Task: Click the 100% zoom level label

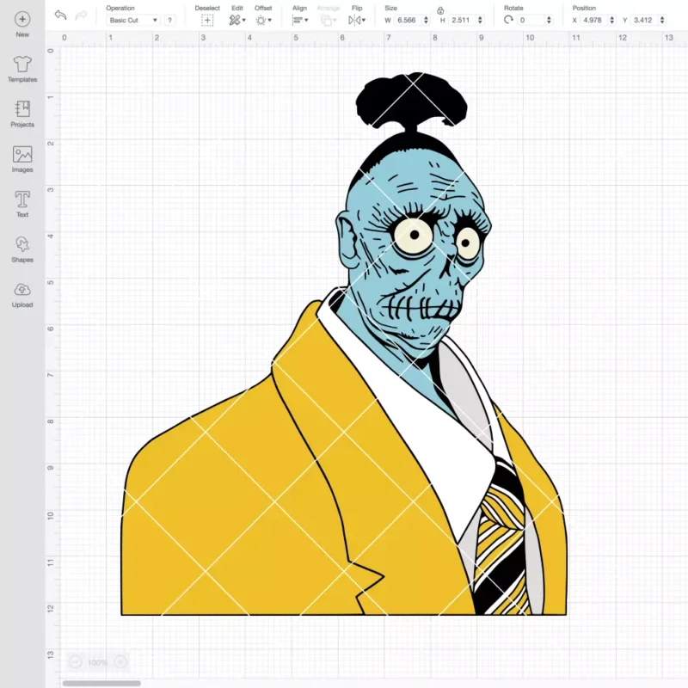Action: [97, 662]
